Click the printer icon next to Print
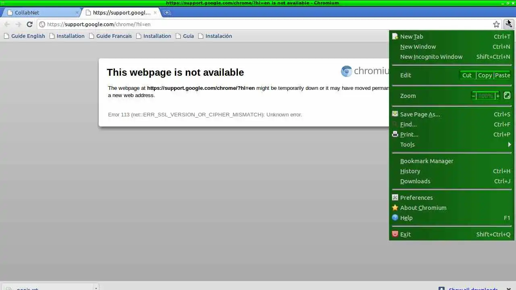 tap(395, 134)
